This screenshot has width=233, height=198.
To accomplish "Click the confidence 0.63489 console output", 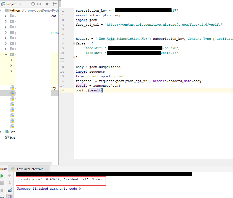I will (60, 179).
